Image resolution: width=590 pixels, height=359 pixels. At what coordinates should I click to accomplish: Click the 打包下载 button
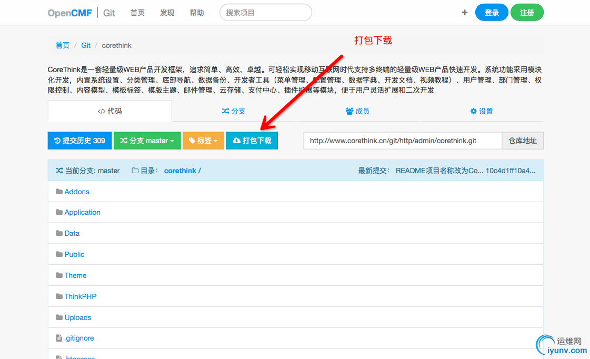252,141
